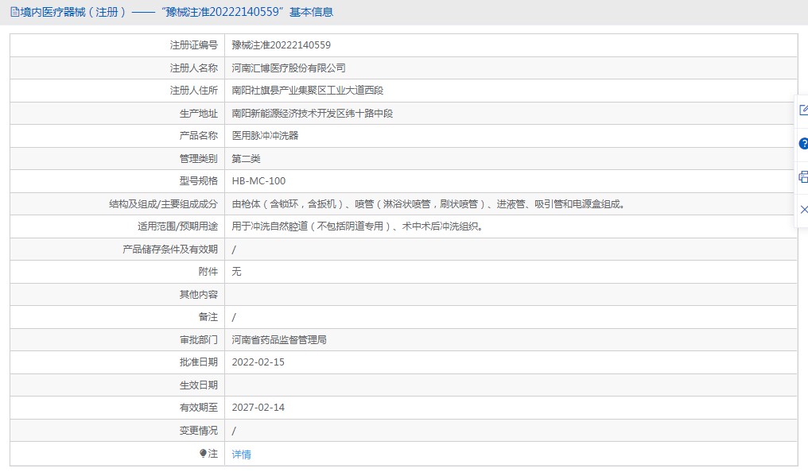Click the attachment value 无
The height and width of the screenshot is (472, 808).
pos(236,272)
